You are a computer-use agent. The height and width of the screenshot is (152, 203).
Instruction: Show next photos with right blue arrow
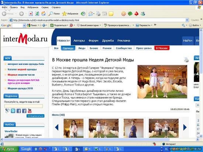(x=185, y=127)
